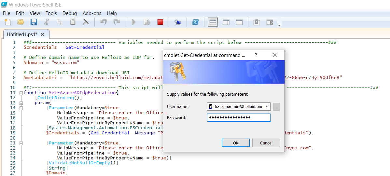Image resolution: width=390 pixels, height=176 pixels.
Task: Open the Add-ons menu
Action: (x=92, y=13)
